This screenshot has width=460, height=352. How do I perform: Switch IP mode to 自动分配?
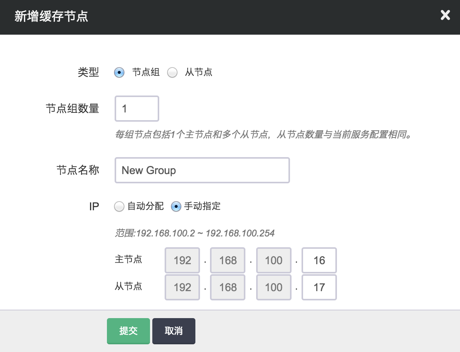pyautogui.click(x=119, y=207)
